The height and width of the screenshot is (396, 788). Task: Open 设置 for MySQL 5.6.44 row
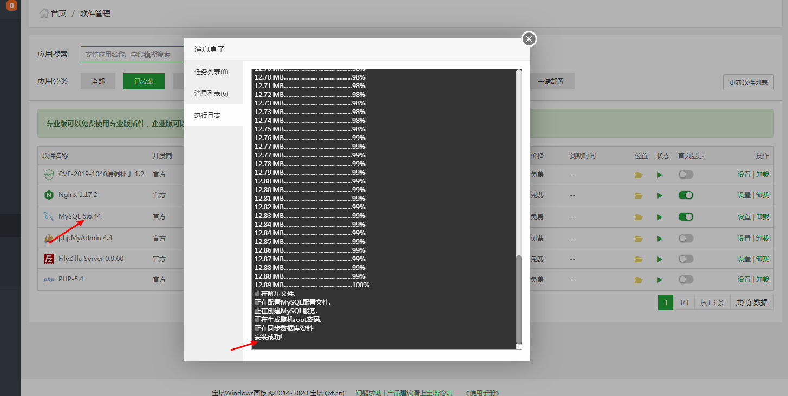pyautogui.click(x=744, y=217)
